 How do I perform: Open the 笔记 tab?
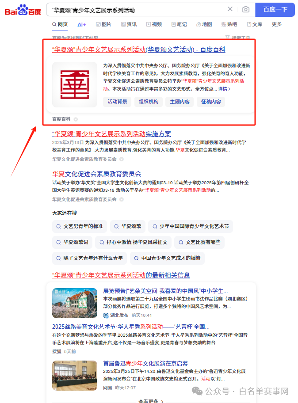click(x=179, y=24)
